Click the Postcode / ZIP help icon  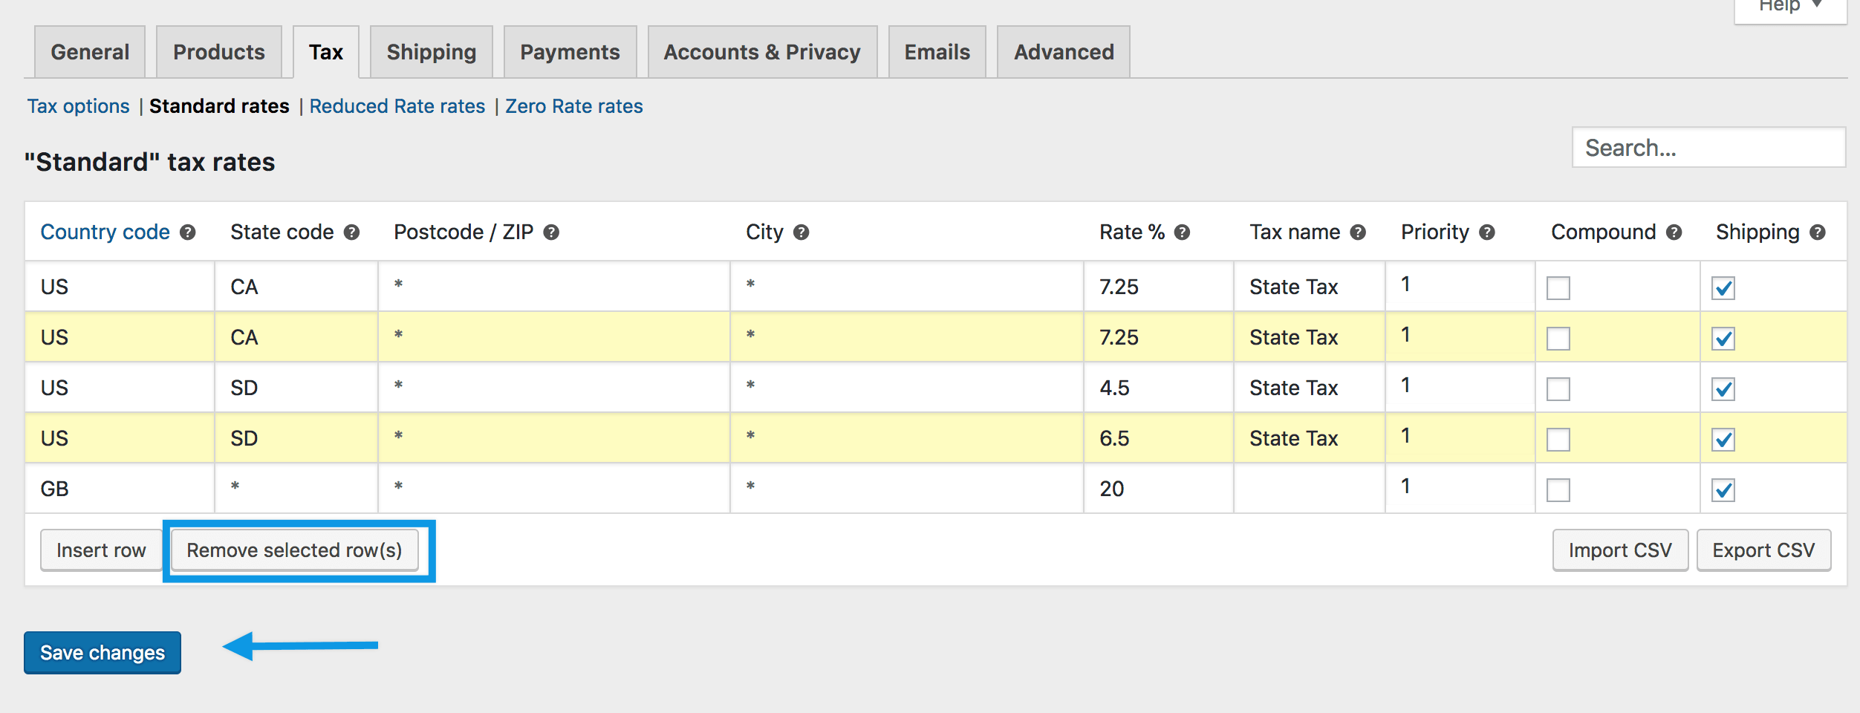tap(551, 232)
